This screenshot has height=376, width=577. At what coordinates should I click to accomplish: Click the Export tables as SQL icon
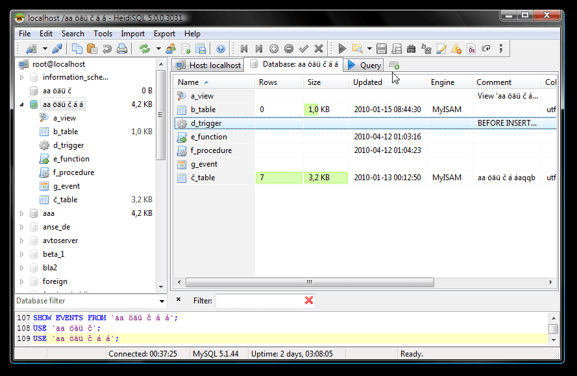pyautogui.click(x=201, y=49)
